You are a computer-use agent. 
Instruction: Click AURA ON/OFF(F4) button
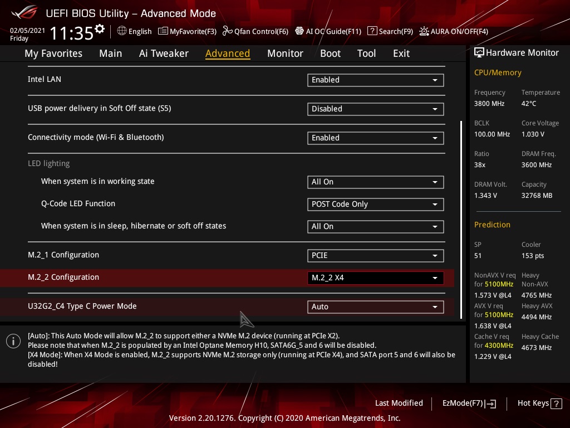(x=454, y=31)
